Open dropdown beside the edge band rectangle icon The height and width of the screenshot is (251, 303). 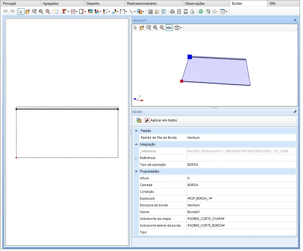85,12
